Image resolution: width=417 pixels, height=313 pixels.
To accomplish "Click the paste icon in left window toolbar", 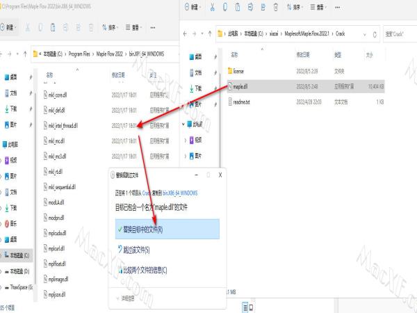I will 53,27.
